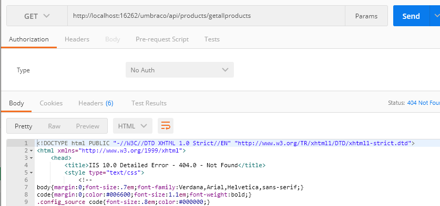Open the No Auth type dropdown
This screenshot has height=206, width=440.
[x=180, y=70]
